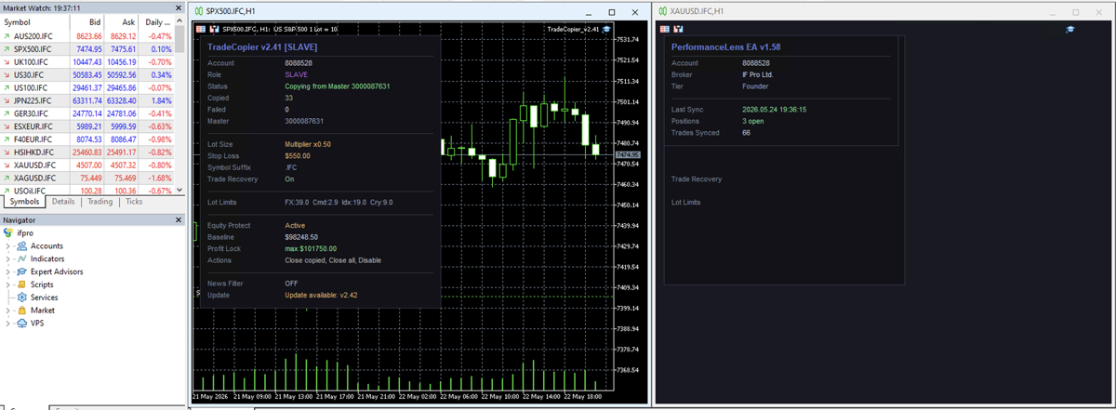
Task: Click the Accounts icon in Navigator
Action: 22,246
